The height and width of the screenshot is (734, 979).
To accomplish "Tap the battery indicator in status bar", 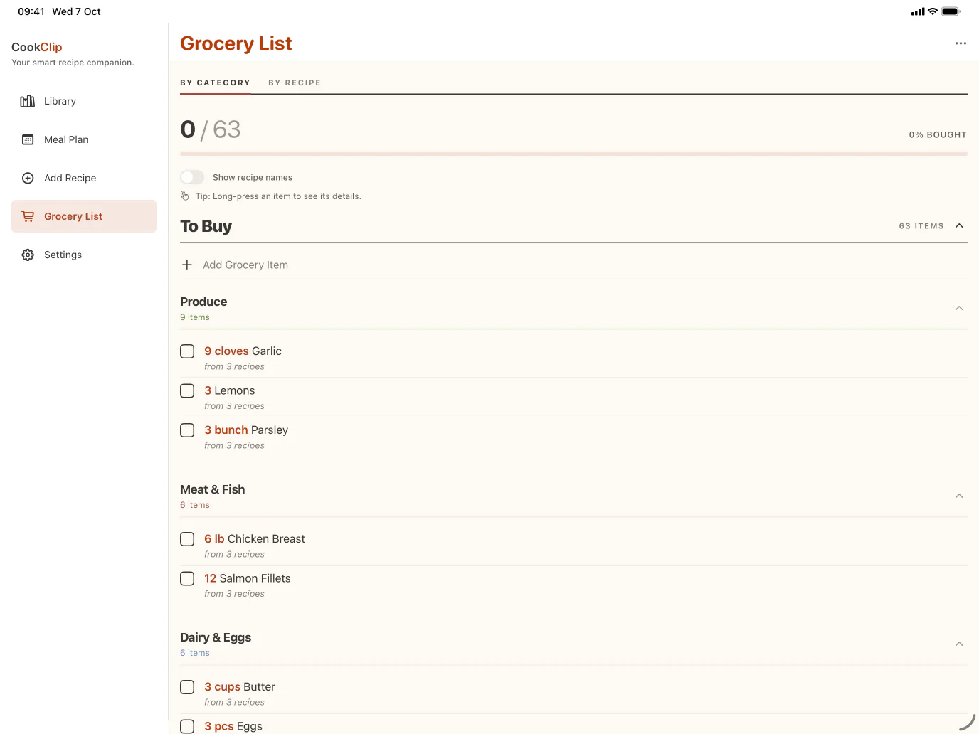I will [x=951, y=11].
